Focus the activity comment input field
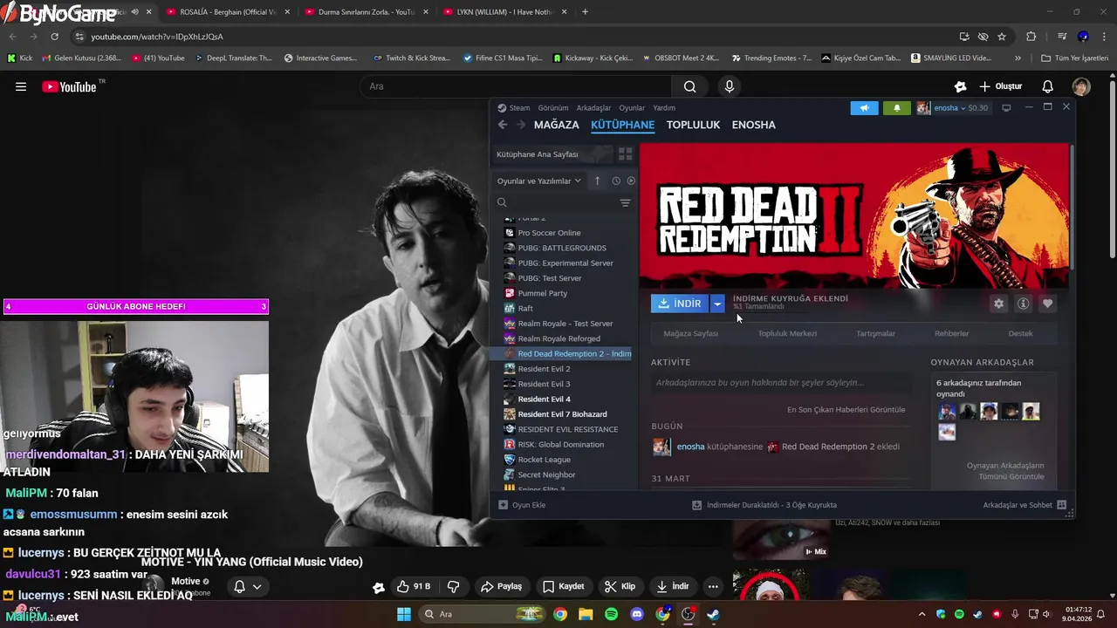Image resolution: width=1117 pixels, height=628 pixels. (x=782, y=383)
